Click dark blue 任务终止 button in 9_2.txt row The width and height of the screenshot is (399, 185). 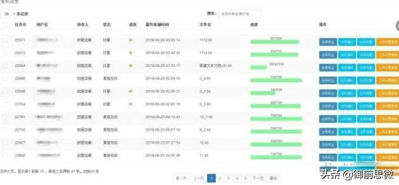point(328,132)
